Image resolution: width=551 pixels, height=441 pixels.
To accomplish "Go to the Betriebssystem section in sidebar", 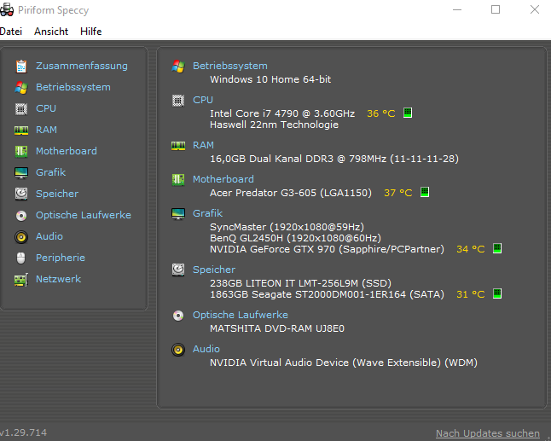I will pyautogui.click(x=73, y=87).
